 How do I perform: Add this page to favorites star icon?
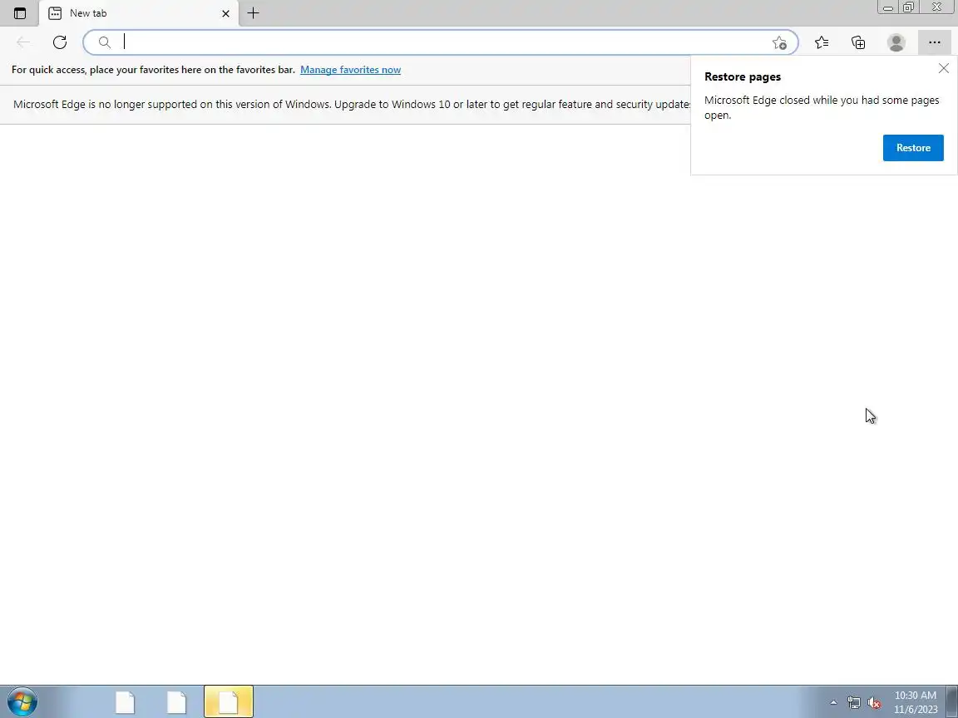point(779,42)
